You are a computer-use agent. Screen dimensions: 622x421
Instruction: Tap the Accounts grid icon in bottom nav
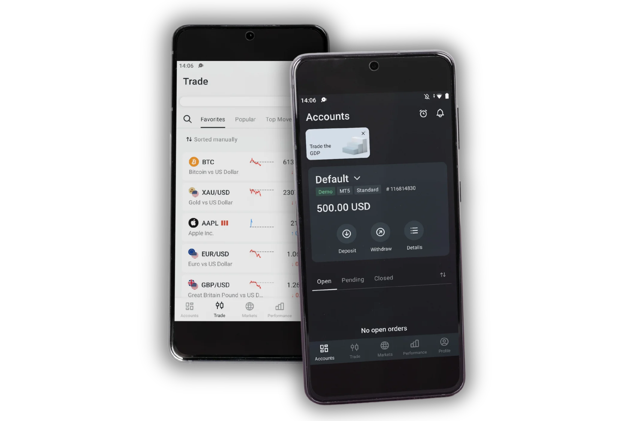coord(324,349)
